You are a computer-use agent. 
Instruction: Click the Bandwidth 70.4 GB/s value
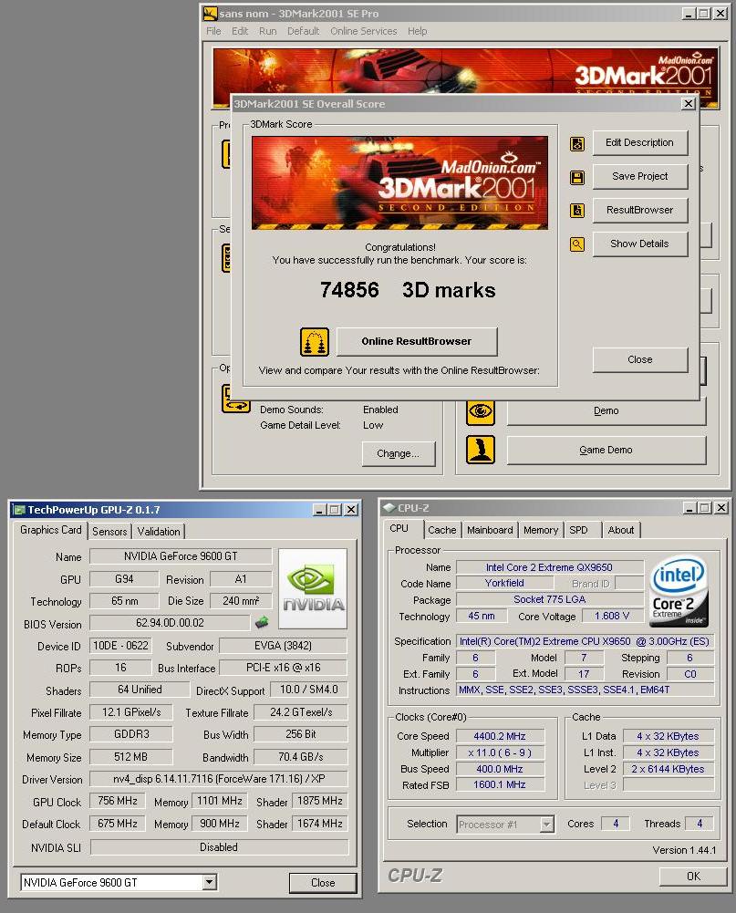300,757
